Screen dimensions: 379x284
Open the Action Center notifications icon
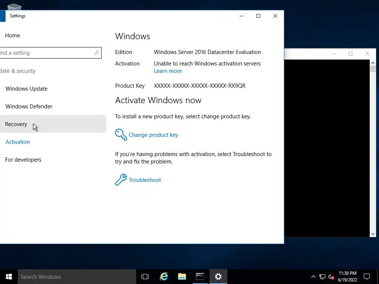(367, 277)
